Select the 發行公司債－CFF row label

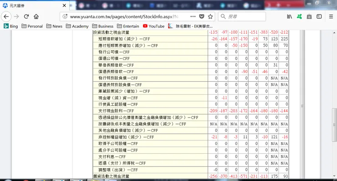tap(114, 52)
